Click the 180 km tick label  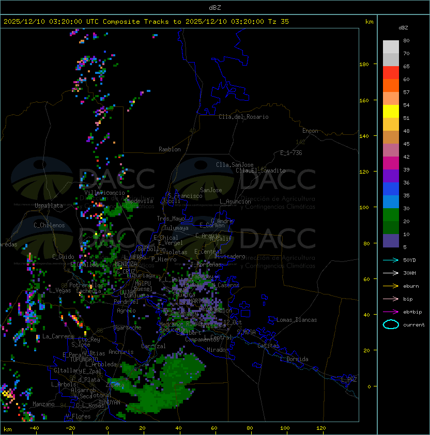[364, 65]
